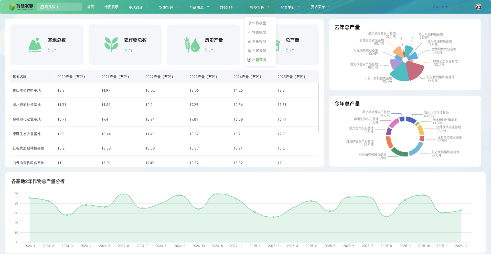491x254 pixels.
Task: Open the 地图展示 page
Action: 111,7
